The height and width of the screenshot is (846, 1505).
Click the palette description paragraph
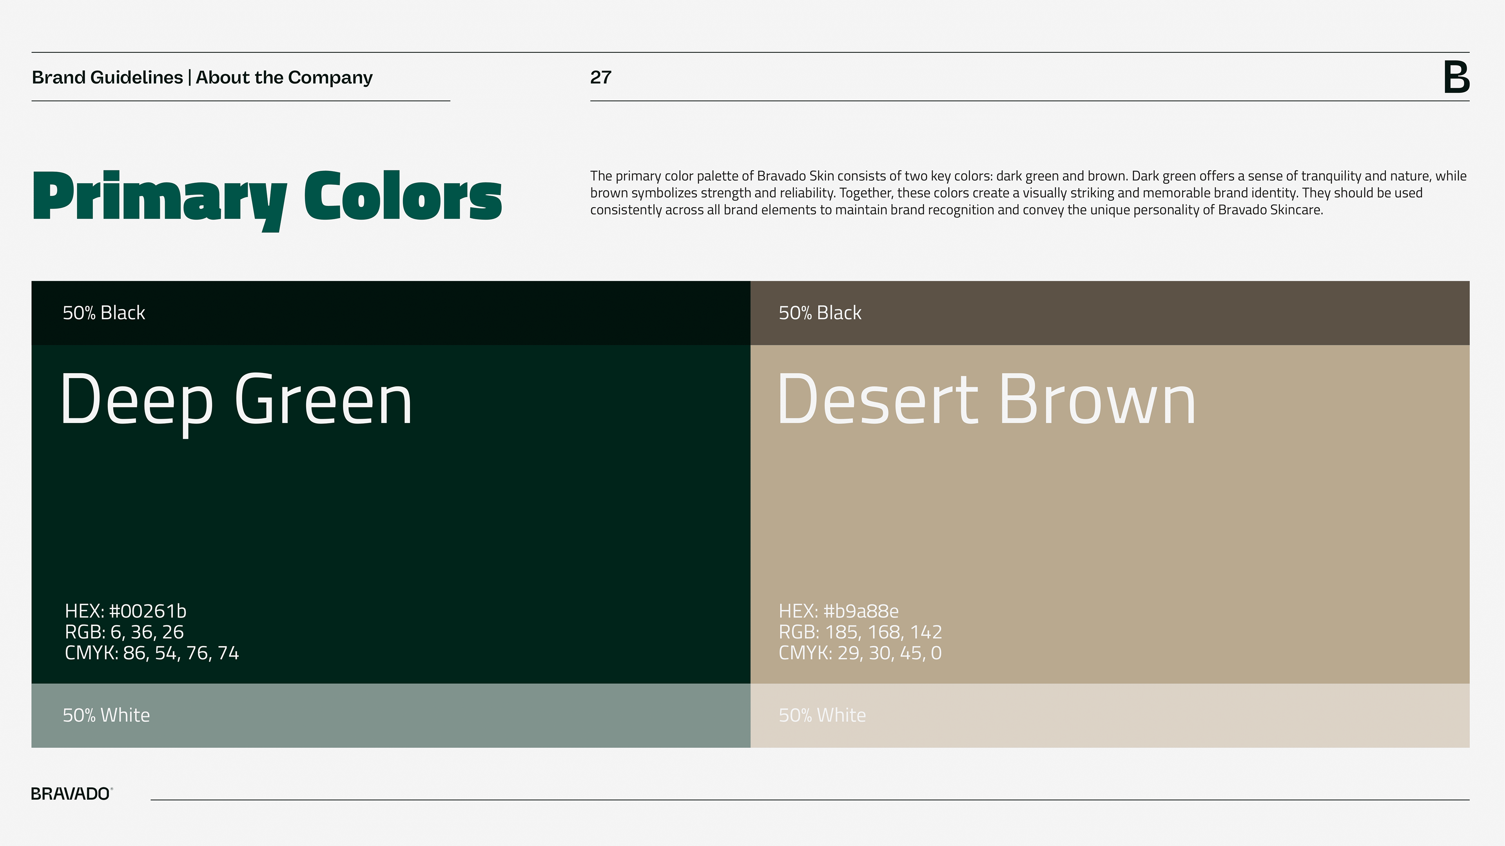point(1028,193)
